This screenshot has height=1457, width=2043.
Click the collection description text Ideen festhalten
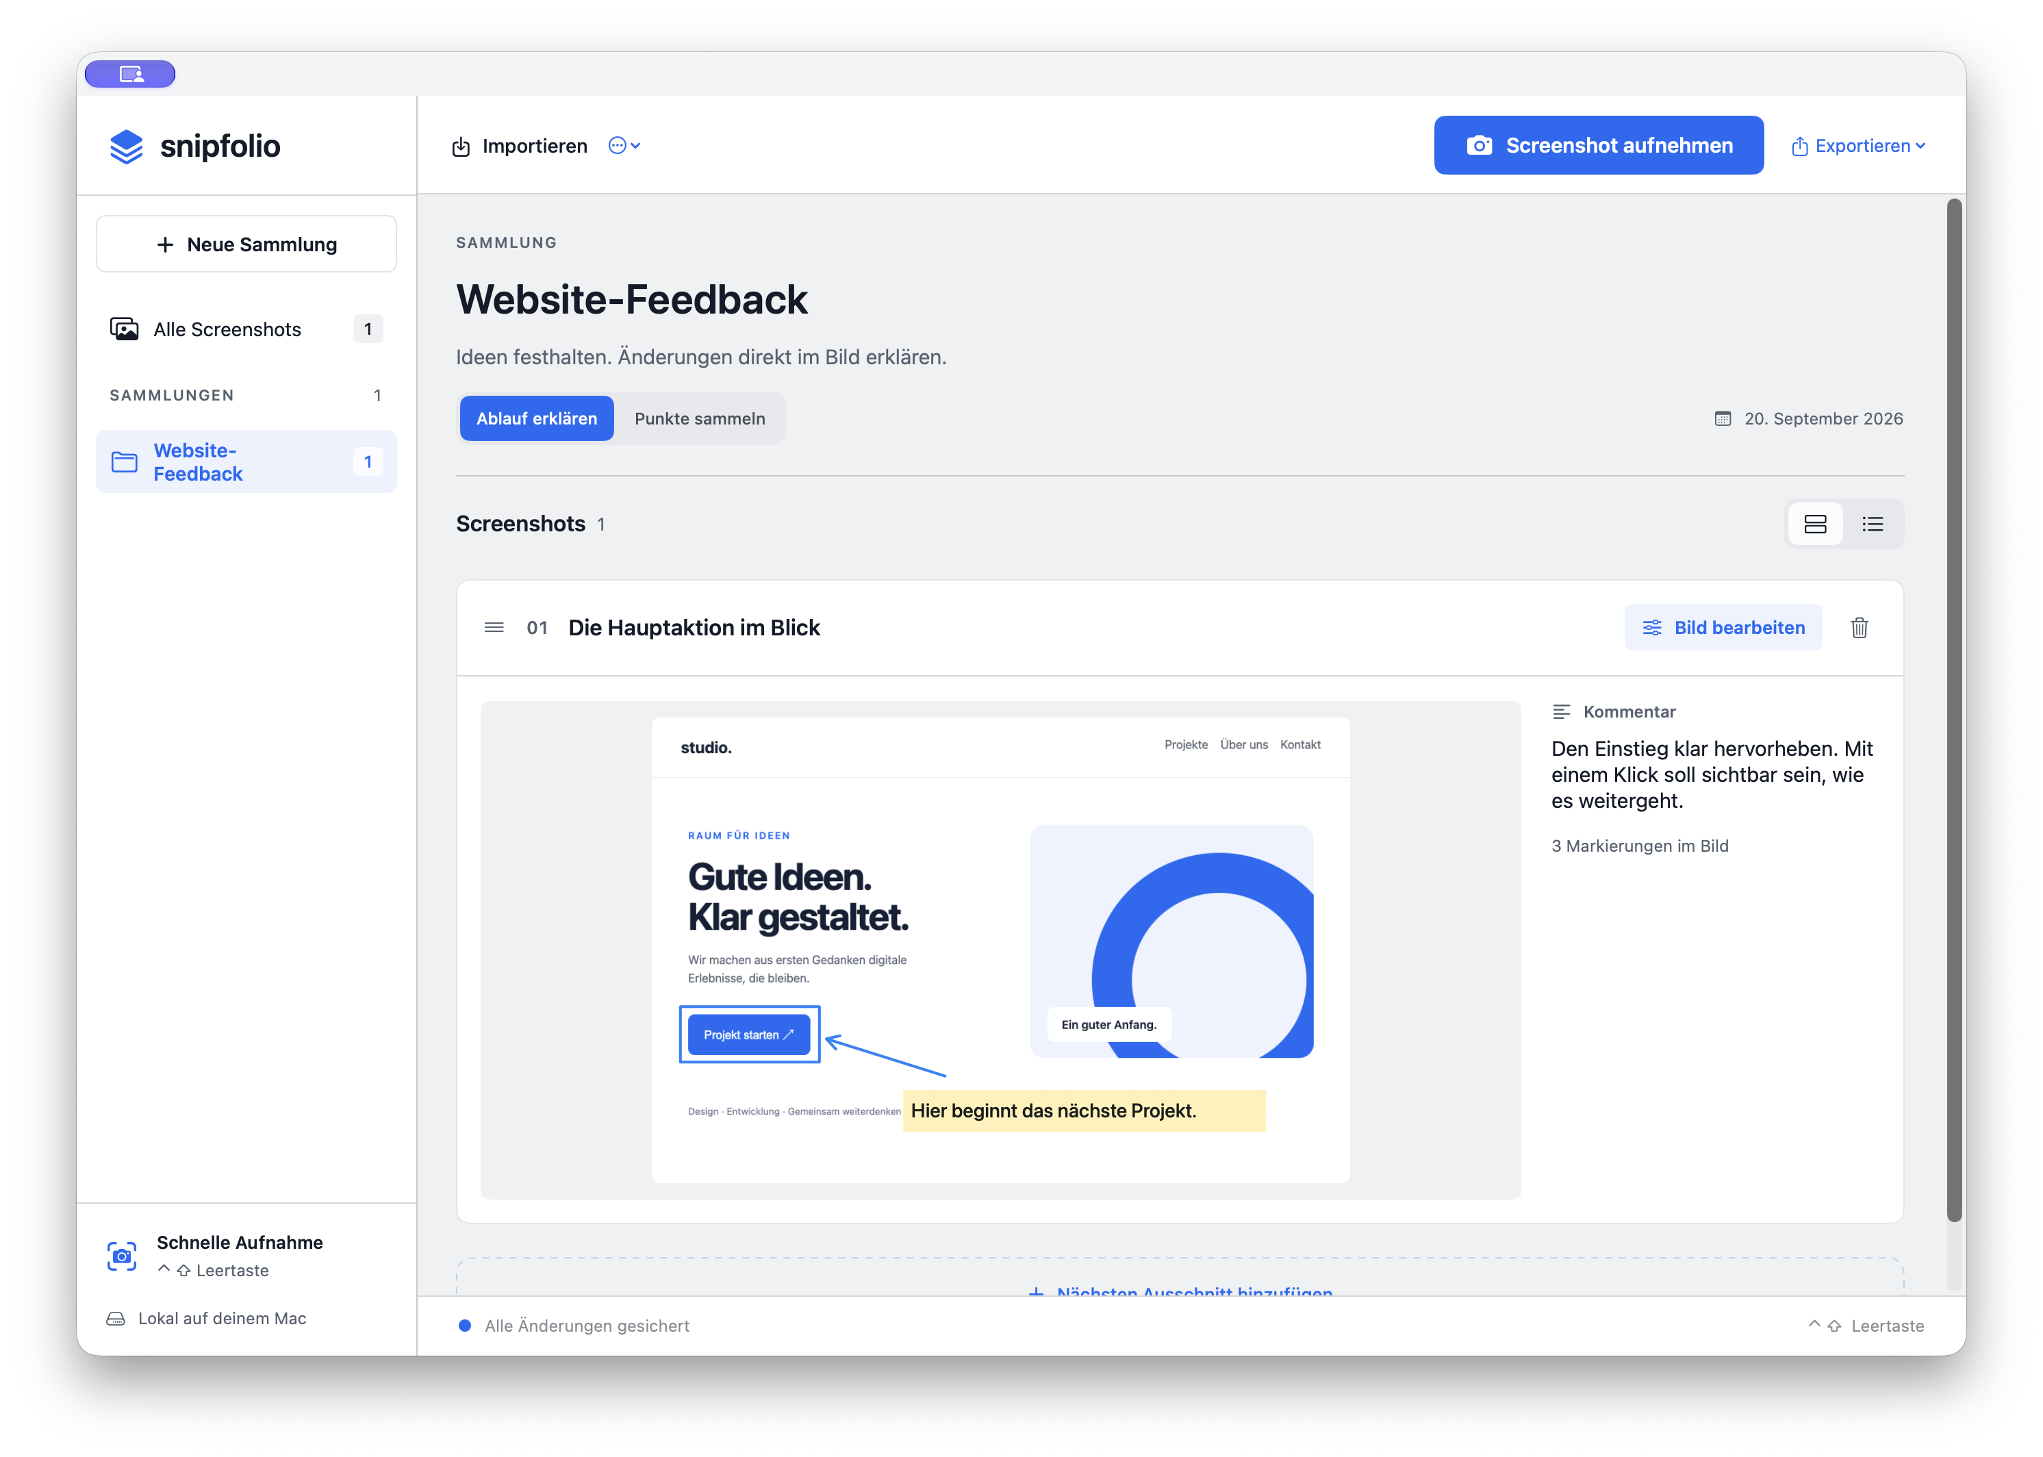700,357
